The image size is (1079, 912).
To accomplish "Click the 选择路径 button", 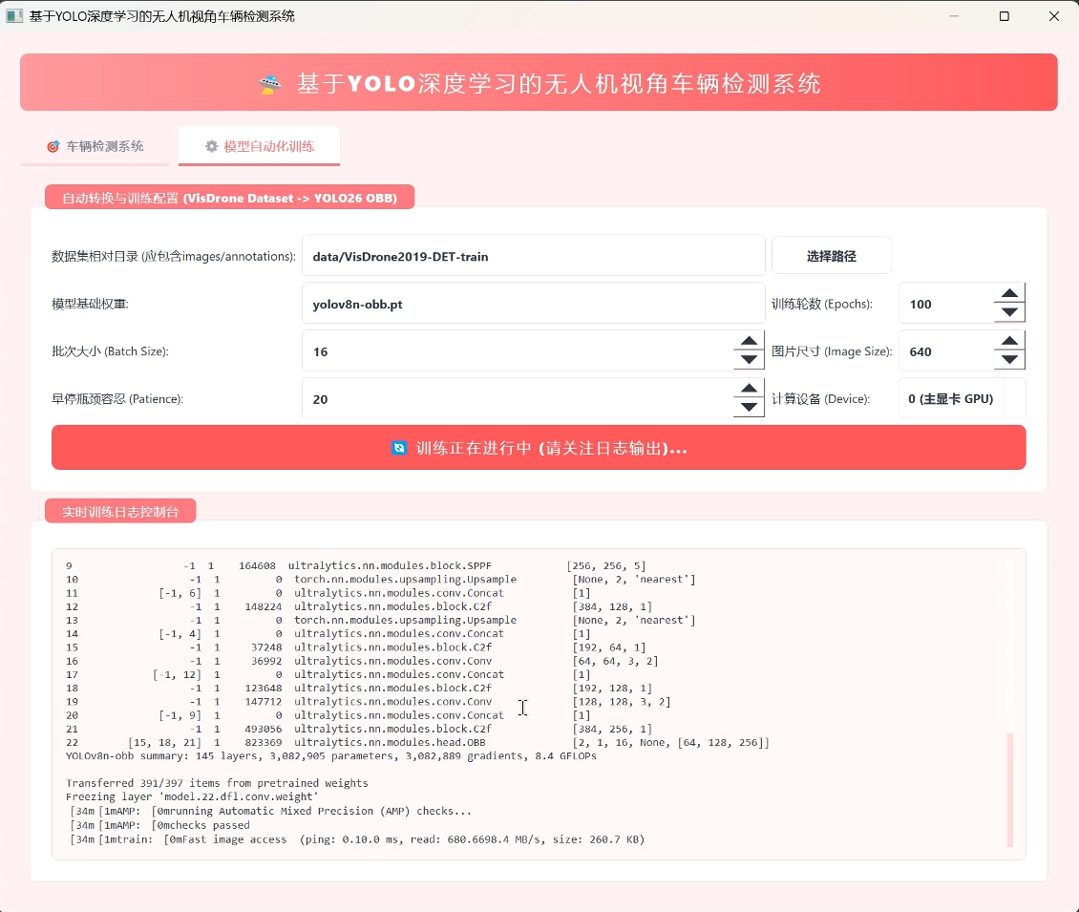I will pyautogui.click(x=832, y=256).
